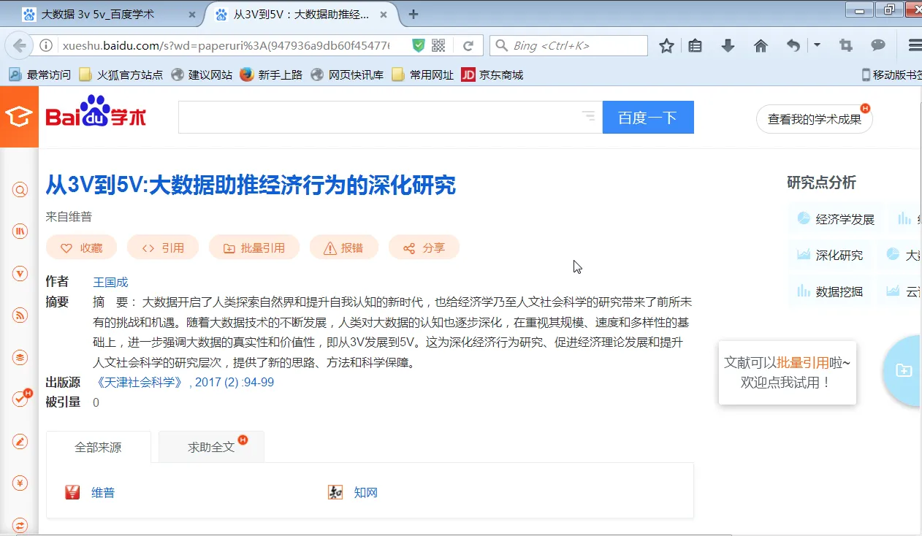This screenshot has width=922, height=536.
Task: Go to Firefox home page icon
Action: coord(761,46)
